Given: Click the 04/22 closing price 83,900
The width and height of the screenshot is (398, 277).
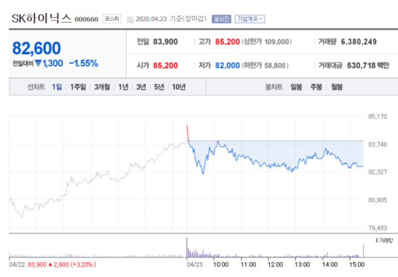Looking at the screenshot, I should click(36, 264).
